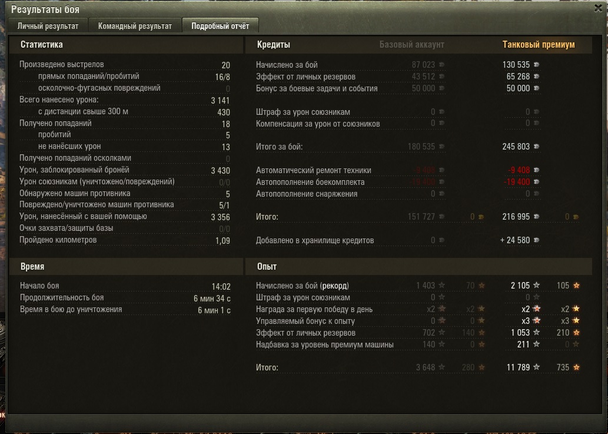Click the Продолжительность боя time row
This screenshot has height=434, width=608.
125,298
